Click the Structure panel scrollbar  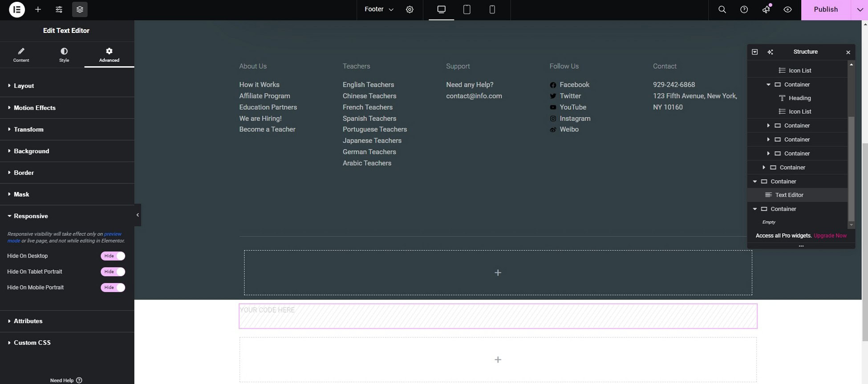[x=851, y=168]
